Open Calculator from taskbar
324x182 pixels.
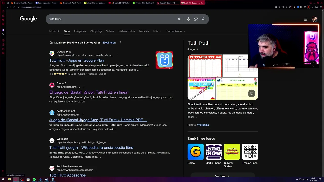(53, 179)
